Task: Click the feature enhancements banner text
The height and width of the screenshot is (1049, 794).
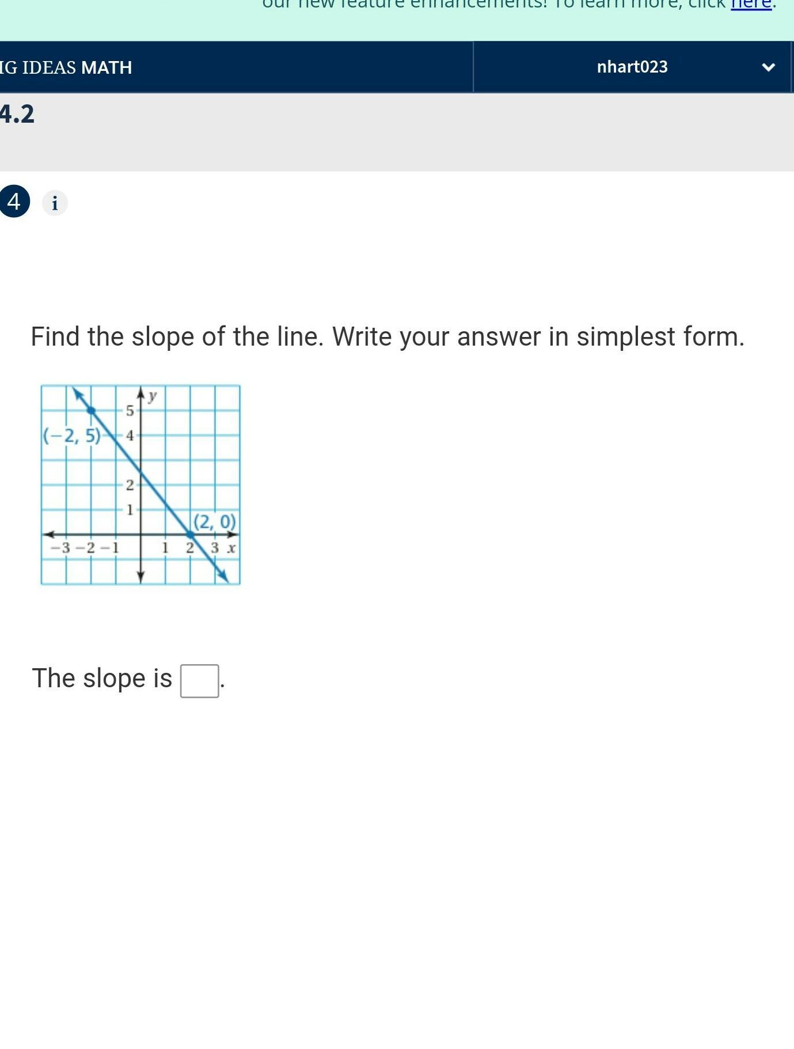Action: click(493, 5)
